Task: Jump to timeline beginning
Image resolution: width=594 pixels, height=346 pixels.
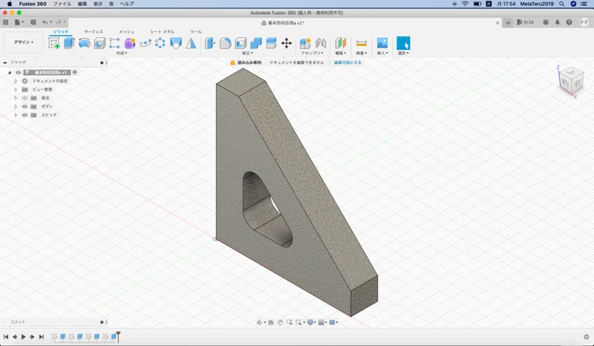Action: [6, 336]
